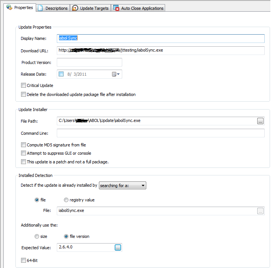This screenshot has height=268, width=273.
Task: Select the registry value radio button
Action: tap(66, 200)
